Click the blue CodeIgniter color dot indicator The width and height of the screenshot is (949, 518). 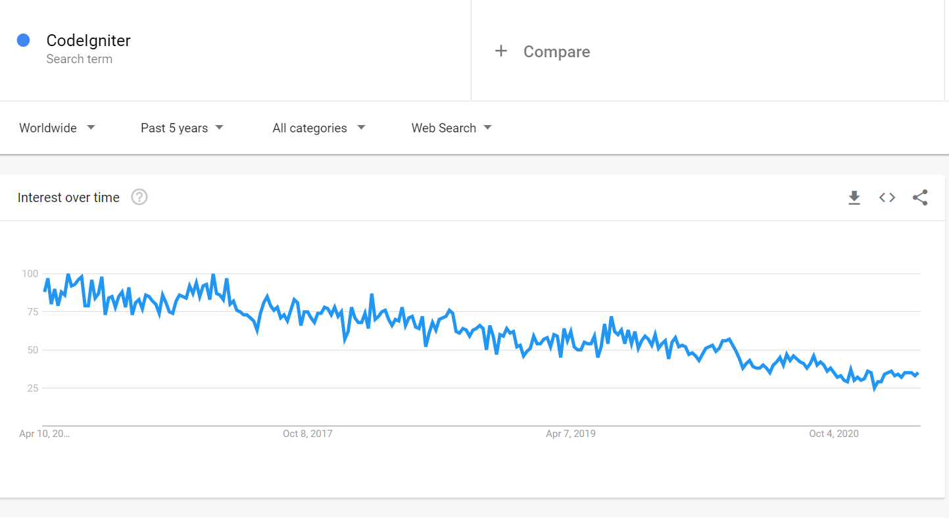click(24, 40)
